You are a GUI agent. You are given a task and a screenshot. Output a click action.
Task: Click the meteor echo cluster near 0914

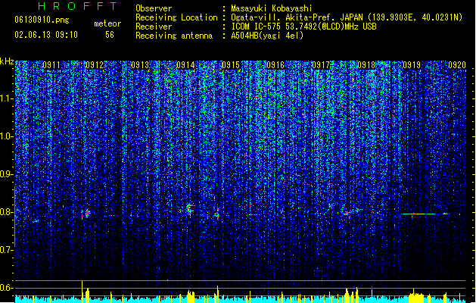click(x=190, y=209)
